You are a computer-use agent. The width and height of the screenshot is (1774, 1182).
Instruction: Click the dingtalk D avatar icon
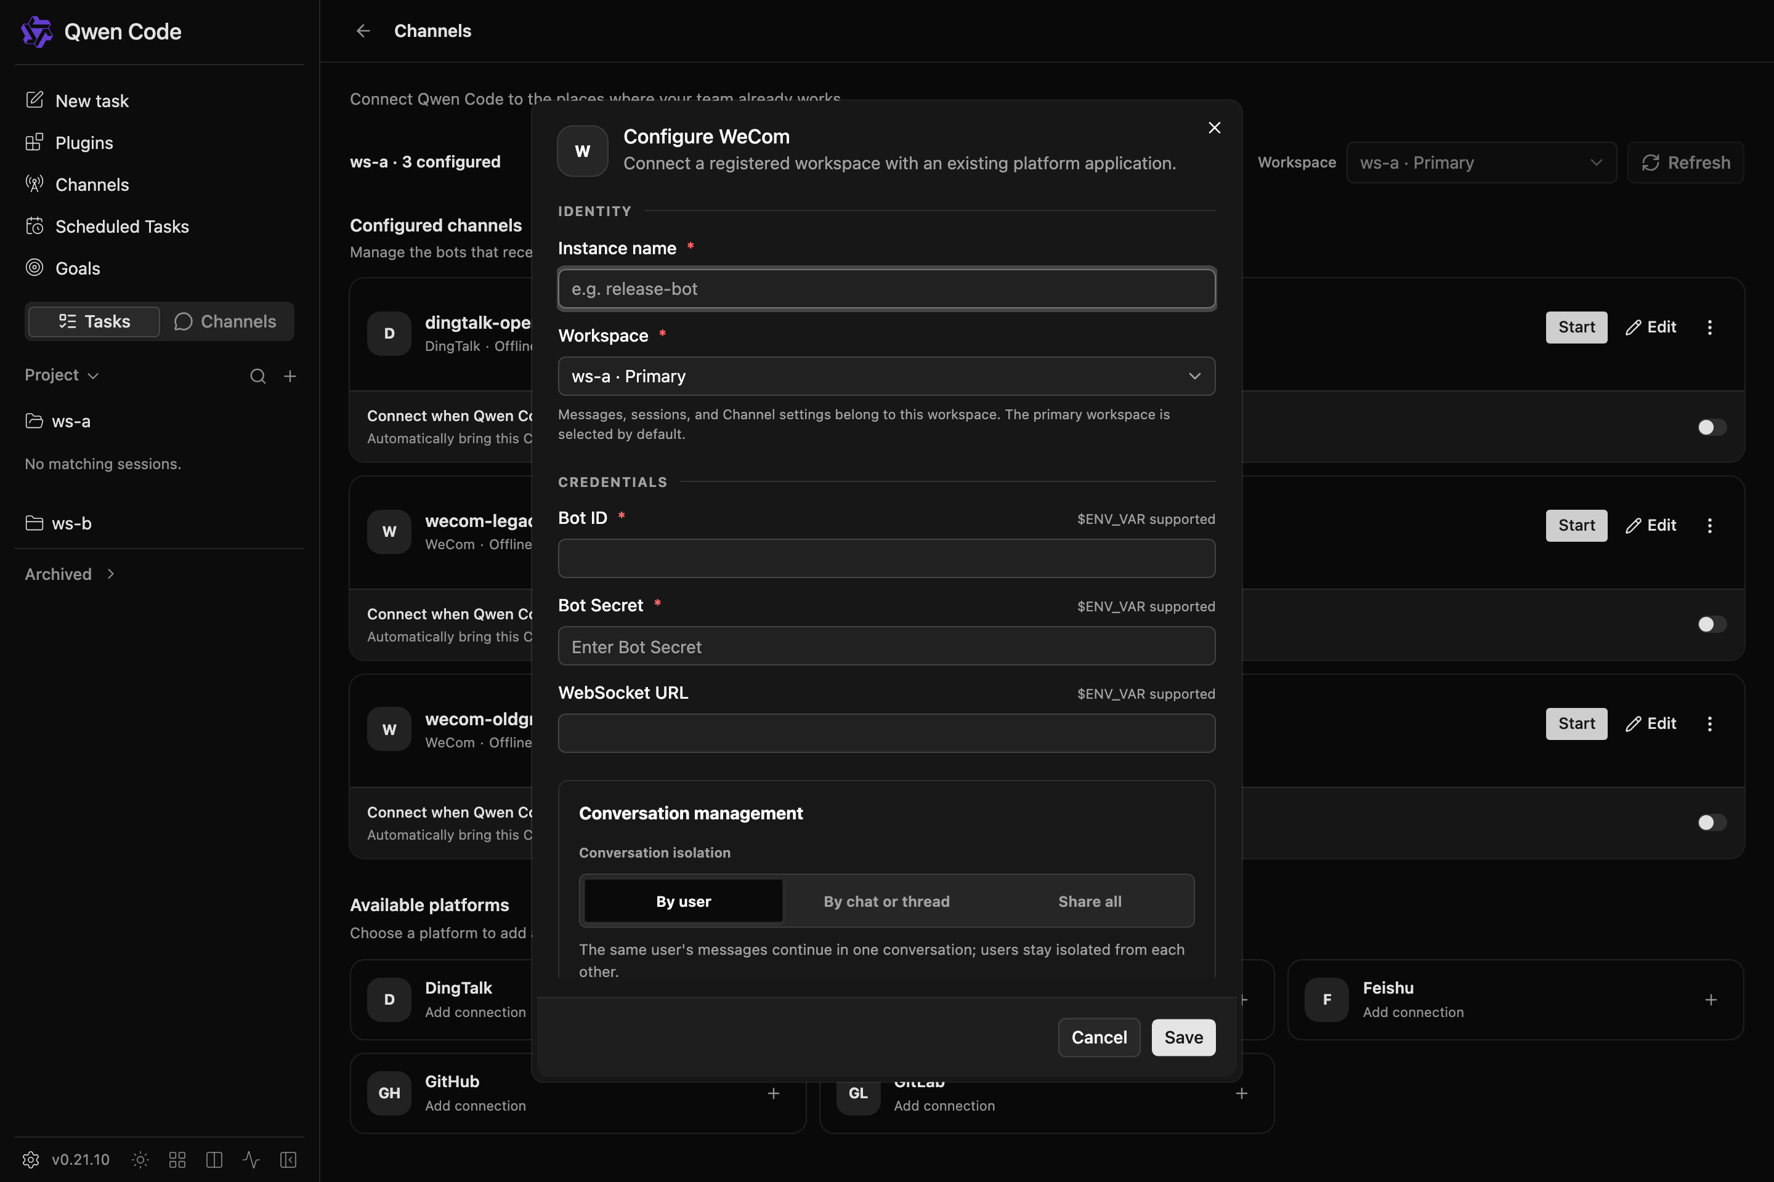(x=389, y=333)
